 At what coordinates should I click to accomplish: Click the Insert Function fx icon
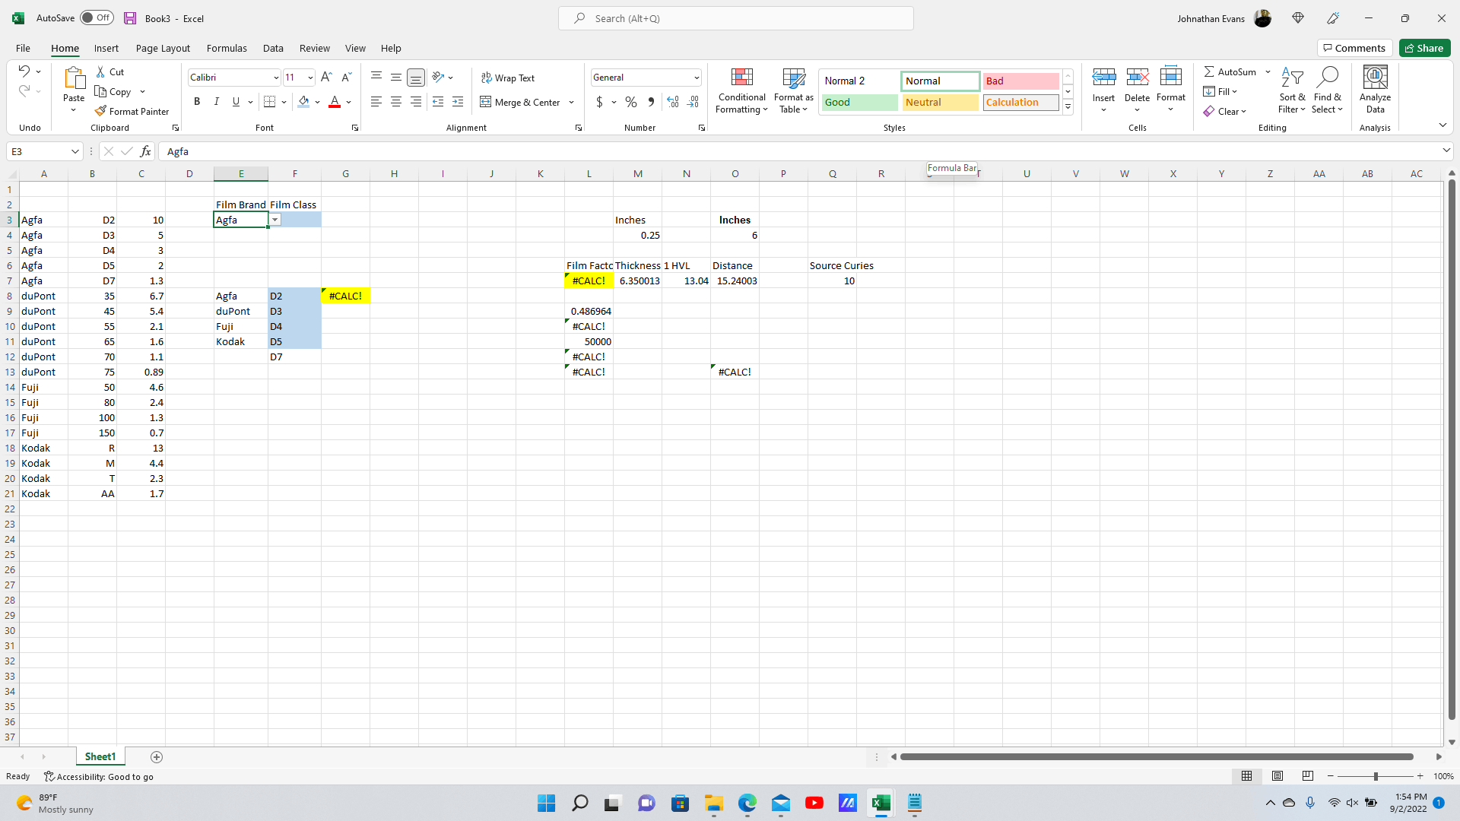pyautogui.click(x=145, y=151)
